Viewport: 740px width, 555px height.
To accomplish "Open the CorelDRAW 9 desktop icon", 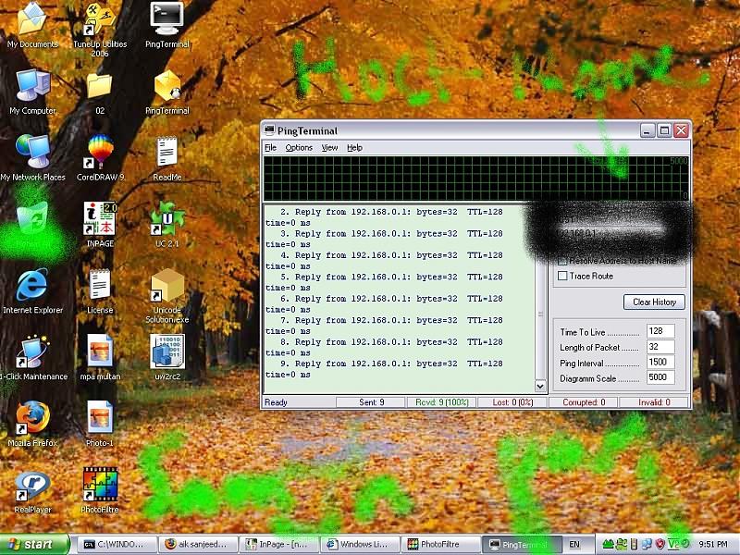I will [x=100, y=151].
